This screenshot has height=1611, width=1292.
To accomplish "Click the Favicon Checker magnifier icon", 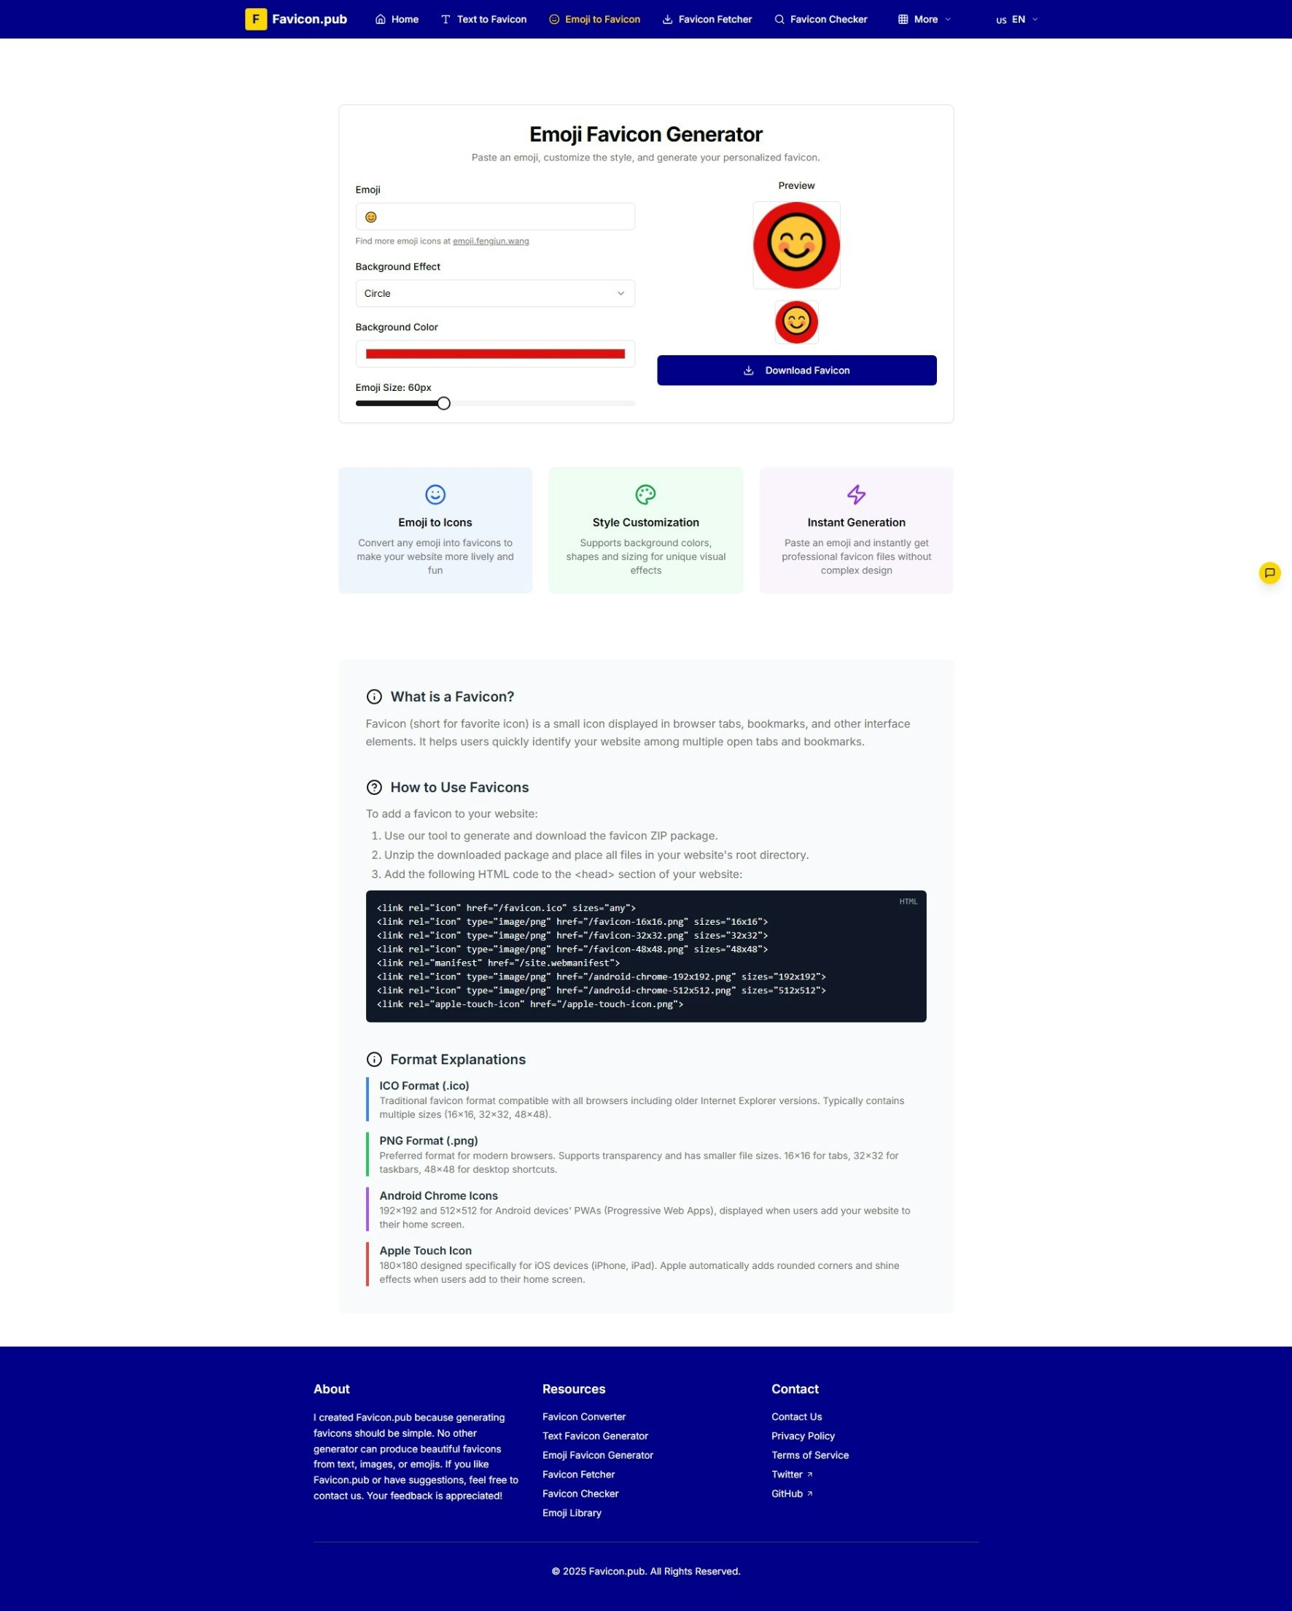I will pyautogui.click(x=779, y=19).
